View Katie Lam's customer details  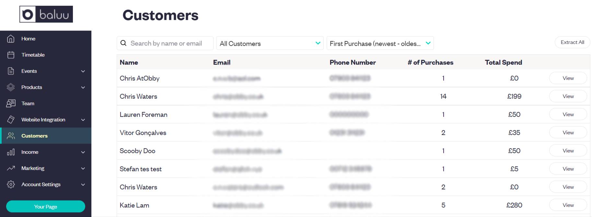pyautogui.click(x=568, y=205)
